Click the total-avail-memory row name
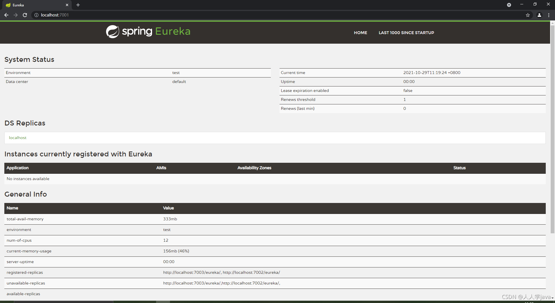 click(x=25, y=219)
